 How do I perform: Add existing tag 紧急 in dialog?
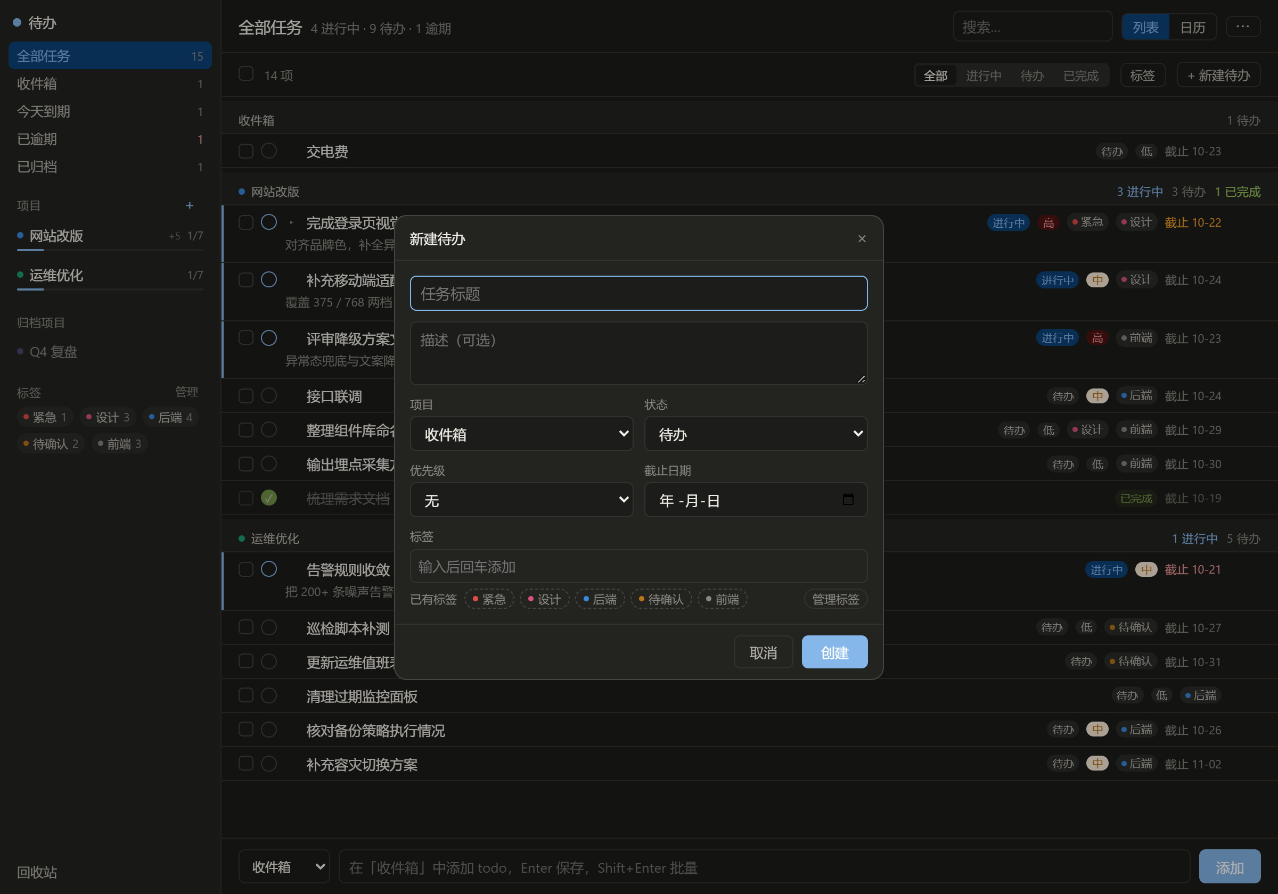point(489,599)
